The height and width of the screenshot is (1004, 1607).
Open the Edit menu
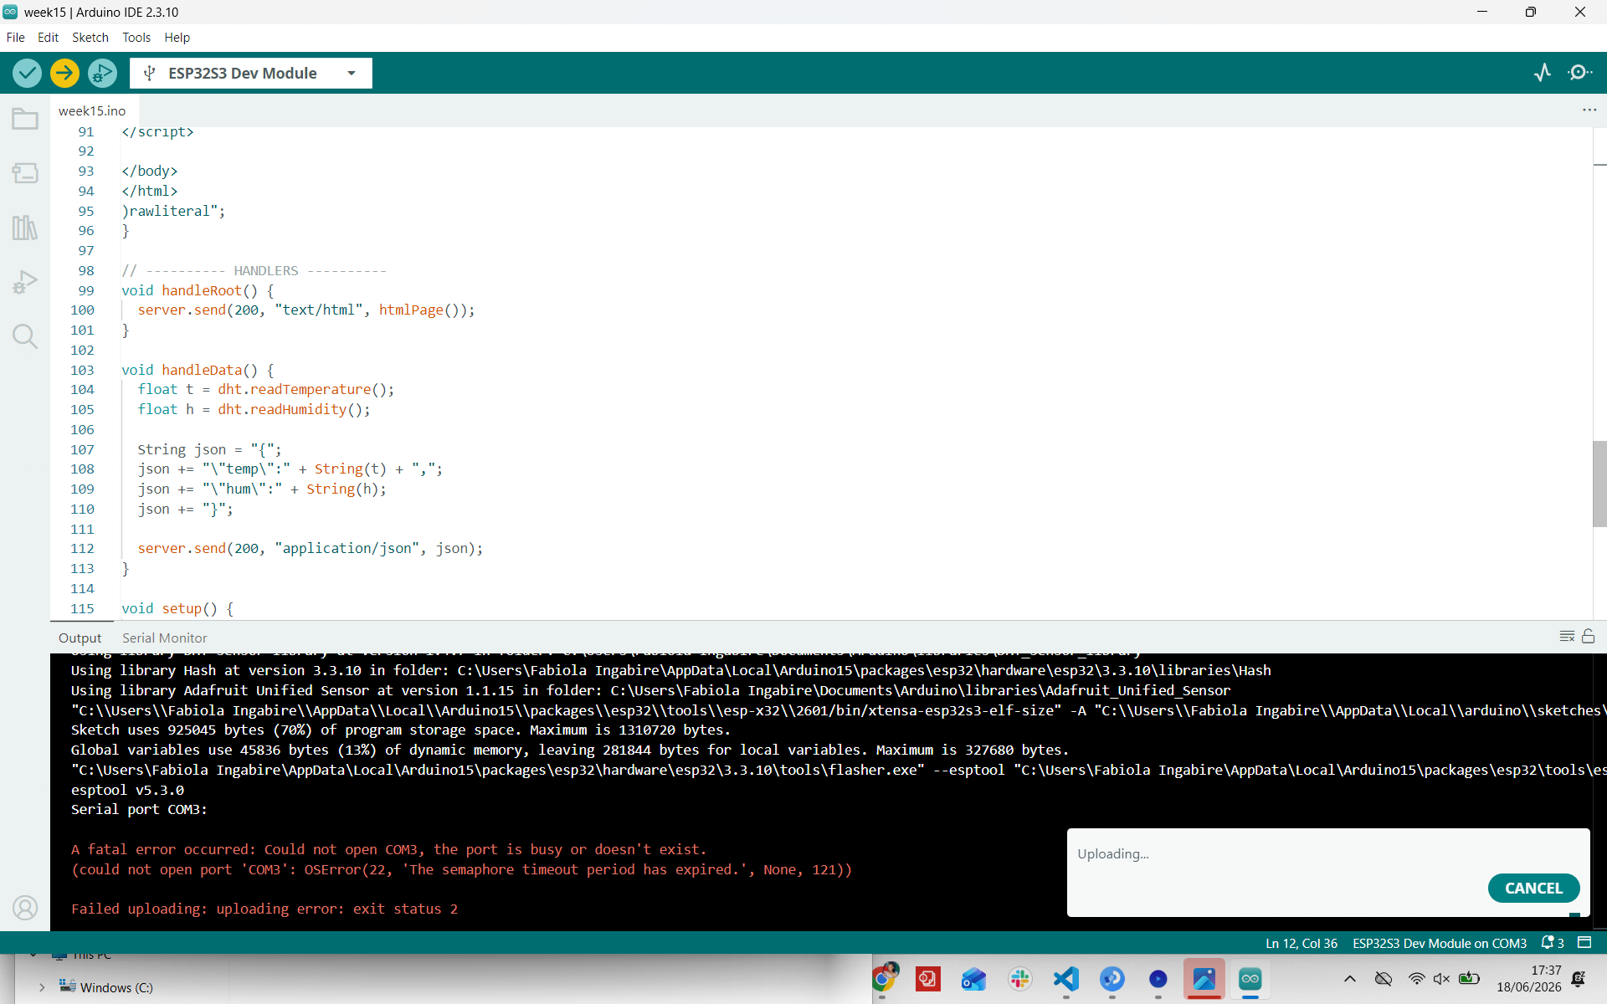(x=48, y=38)
